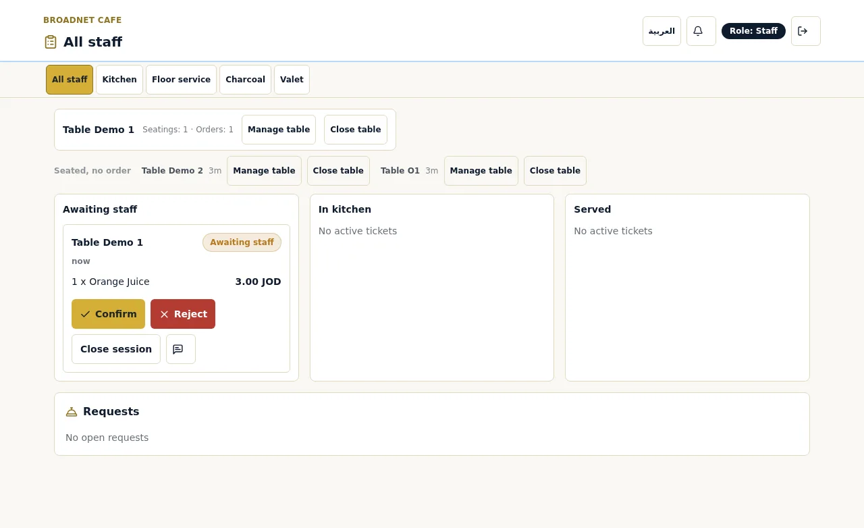
Task: Click the 'BROADNET CAFE' title text
Action: click(x=82, y=20)
